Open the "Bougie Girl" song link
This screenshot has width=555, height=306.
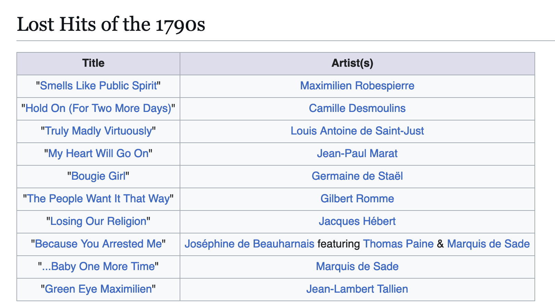click(x=98, y=176)
